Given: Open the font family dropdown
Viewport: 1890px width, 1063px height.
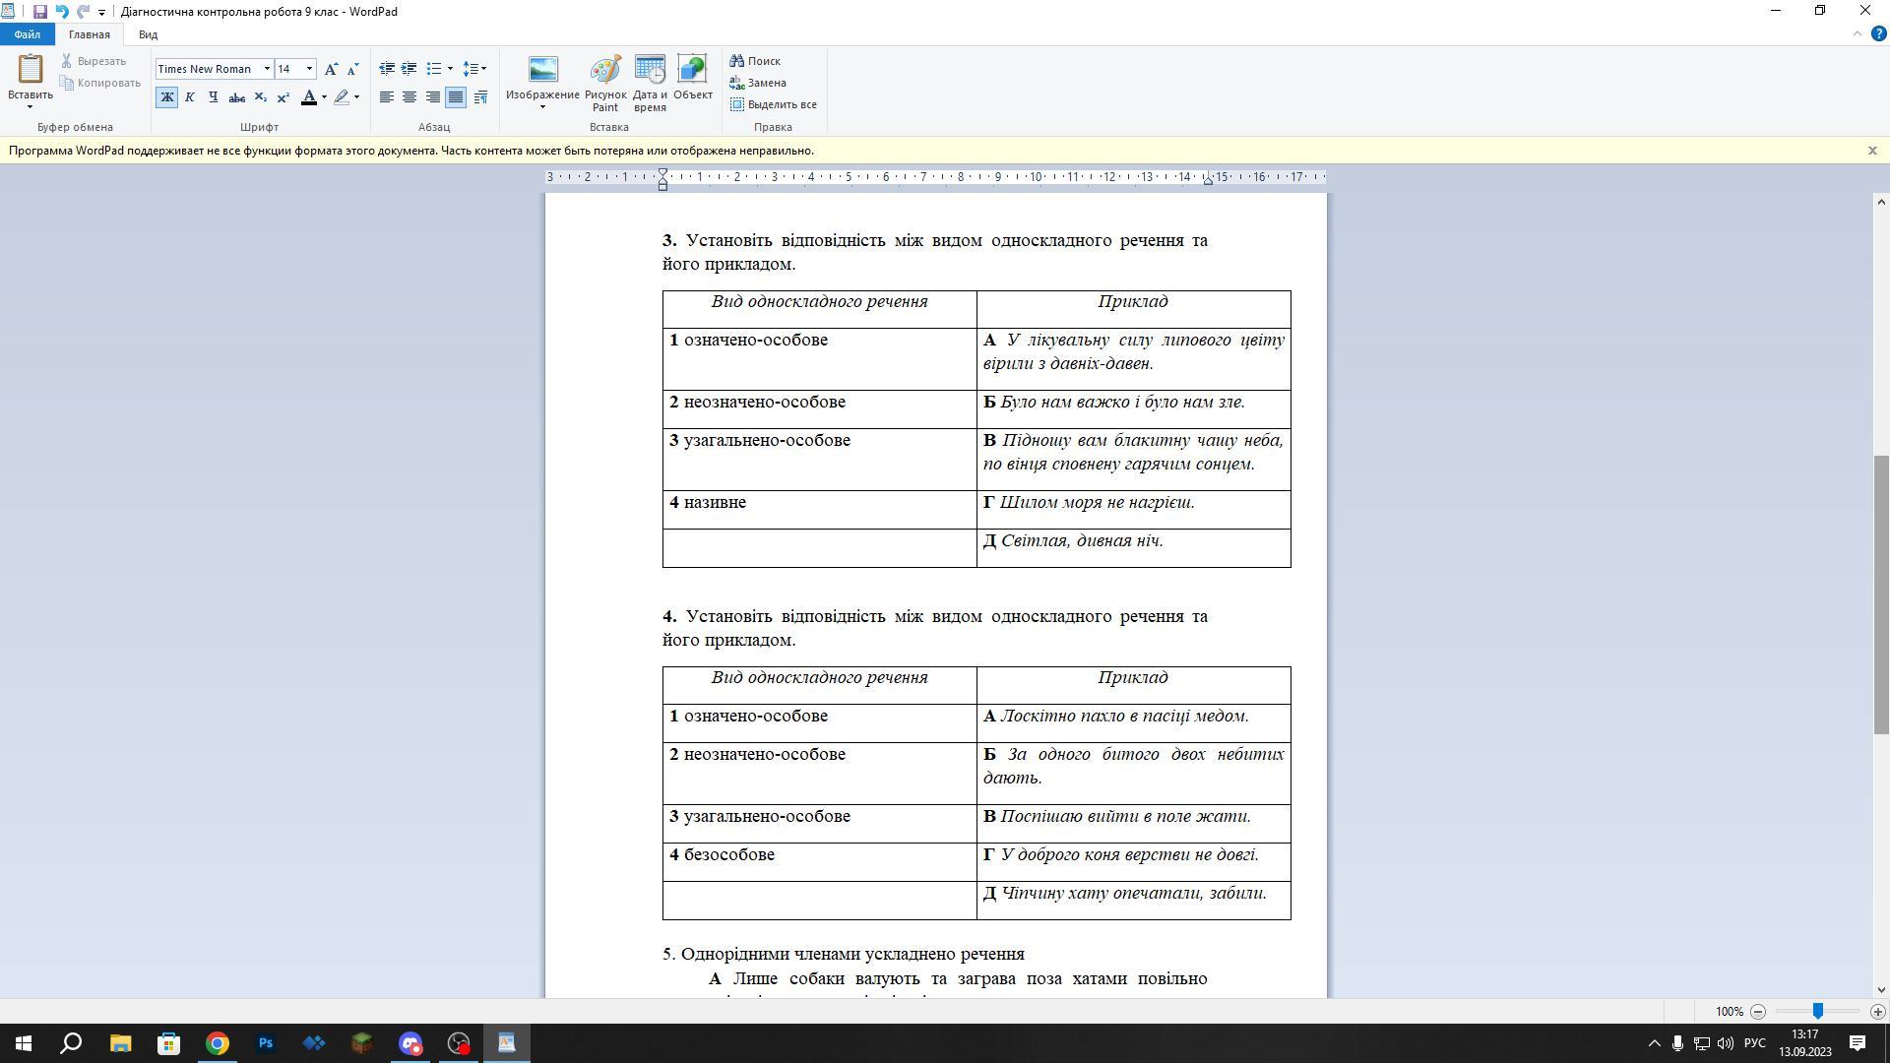Looking at the screenshot, I should point(267,69).
